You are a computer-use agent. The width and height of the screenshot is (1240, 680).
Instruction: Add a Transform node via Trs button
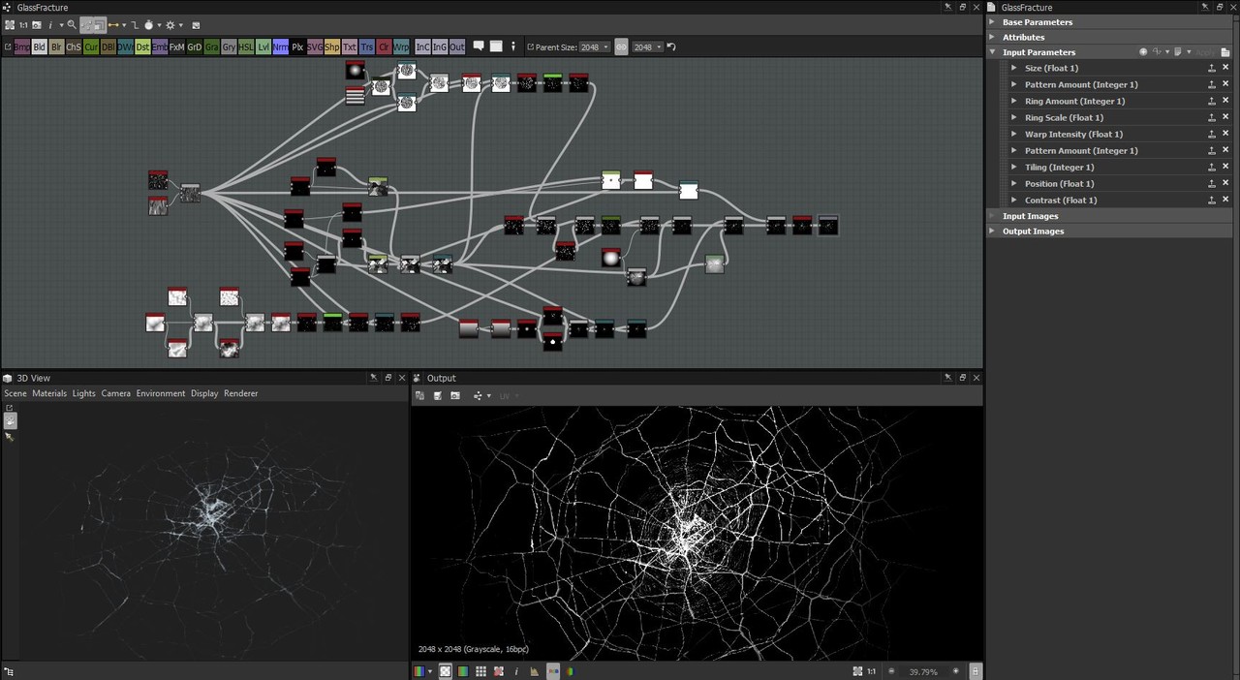(367, 46)
